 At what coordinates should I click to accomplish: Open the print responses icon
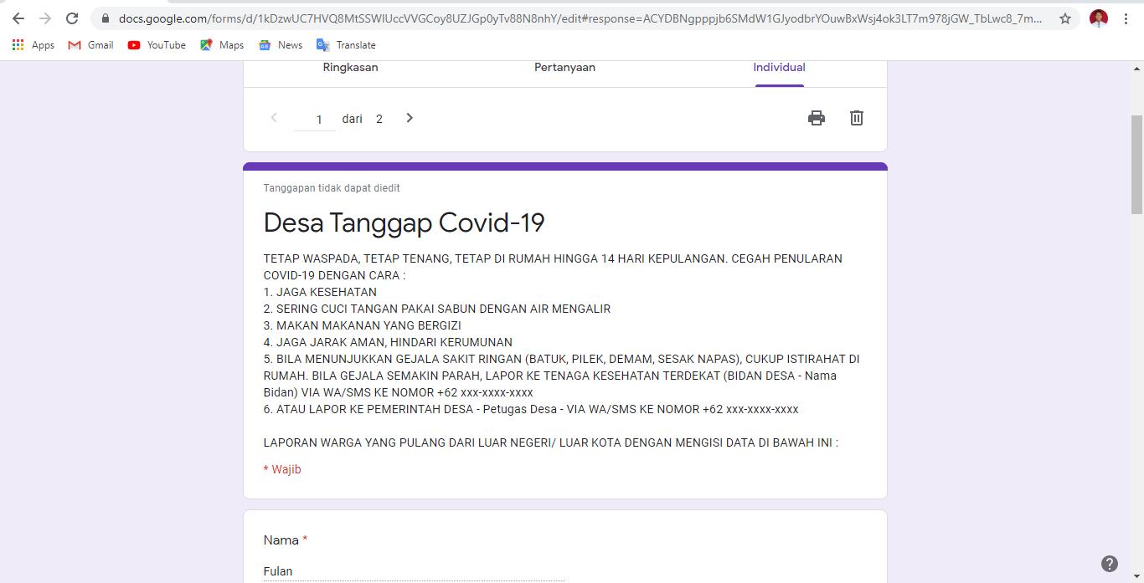pyautogui.click(x=817, y=118)
